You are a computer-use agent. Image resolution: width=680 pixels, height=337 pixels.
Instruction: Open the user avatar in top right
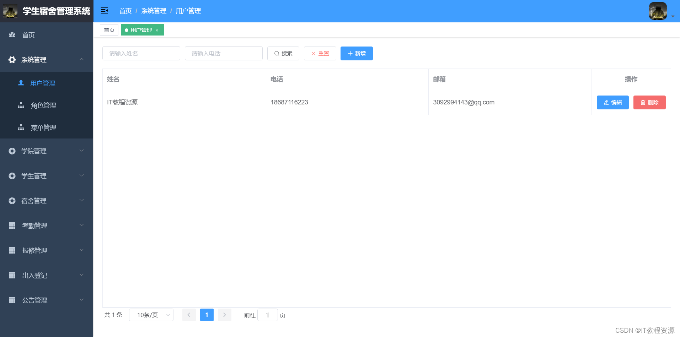pos(658,11)
